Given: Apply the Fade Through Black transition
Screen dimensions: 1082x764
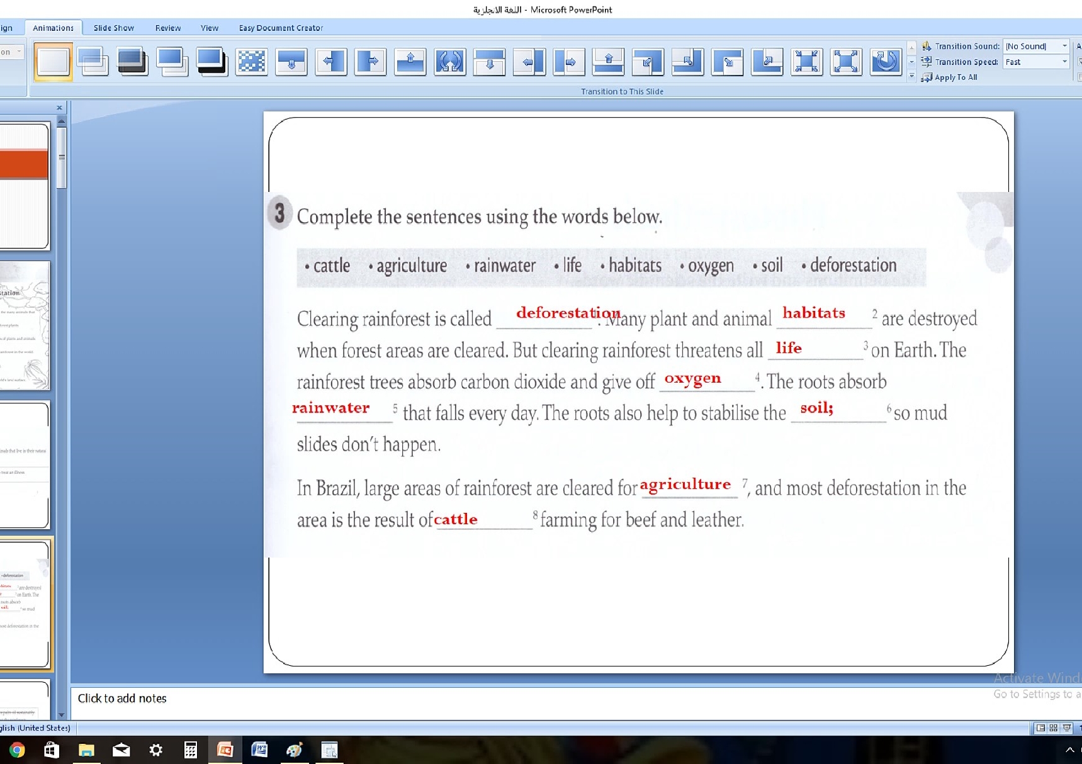Looking at the screenshot, I should pyautogui.click(x=132, y=62).
